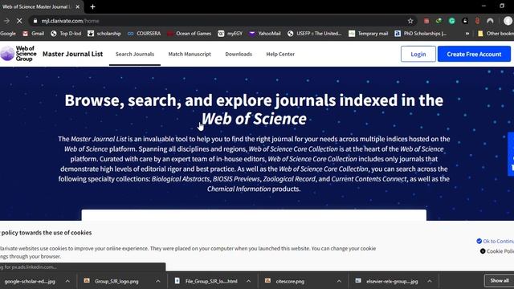Open the COURSERA bookmark
This screenshot has height=289, width=514.
(x=145, y=34)
